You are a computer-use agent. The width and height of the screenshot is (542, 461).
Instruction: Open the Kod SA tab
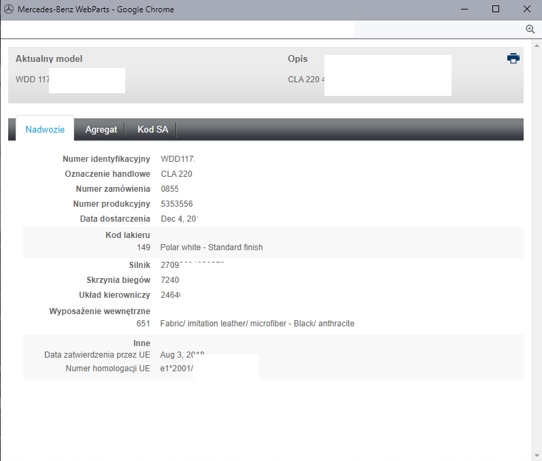pyautogui.click(x=153, y=130)
